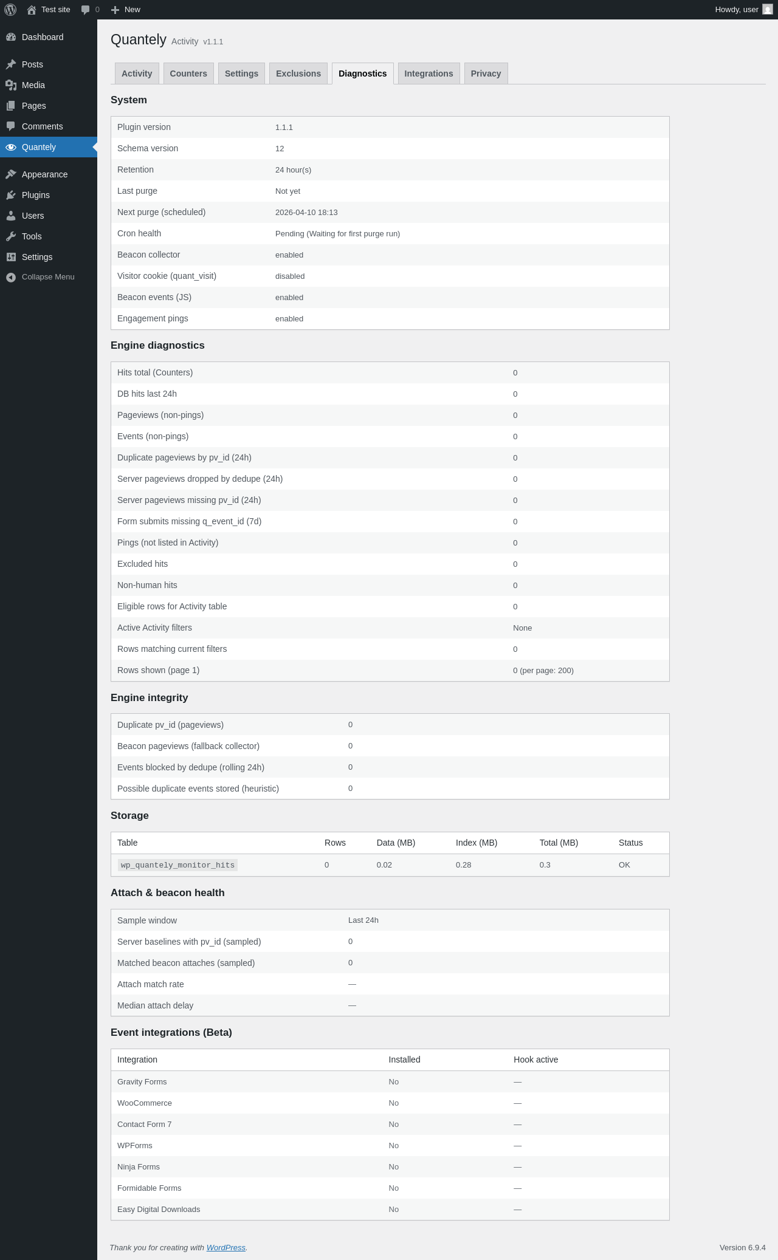Follow the WordPress footer link

point(226,1247)
